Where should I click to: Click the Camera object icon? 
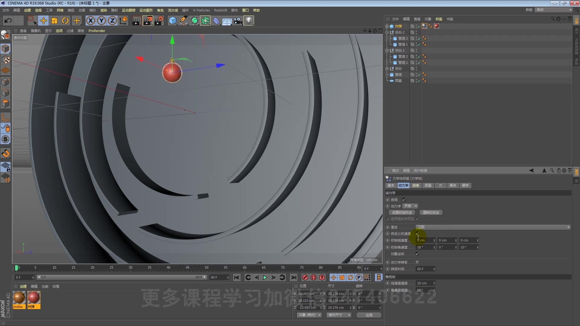[238, 21]
